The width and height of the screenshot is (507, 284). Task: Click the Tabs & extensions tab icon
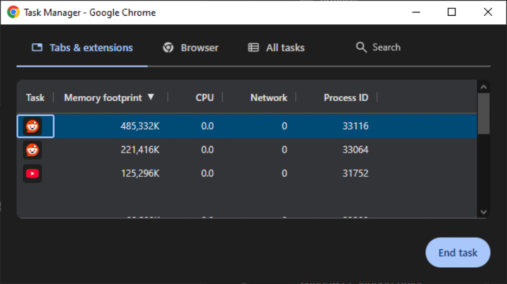point(37,48)
